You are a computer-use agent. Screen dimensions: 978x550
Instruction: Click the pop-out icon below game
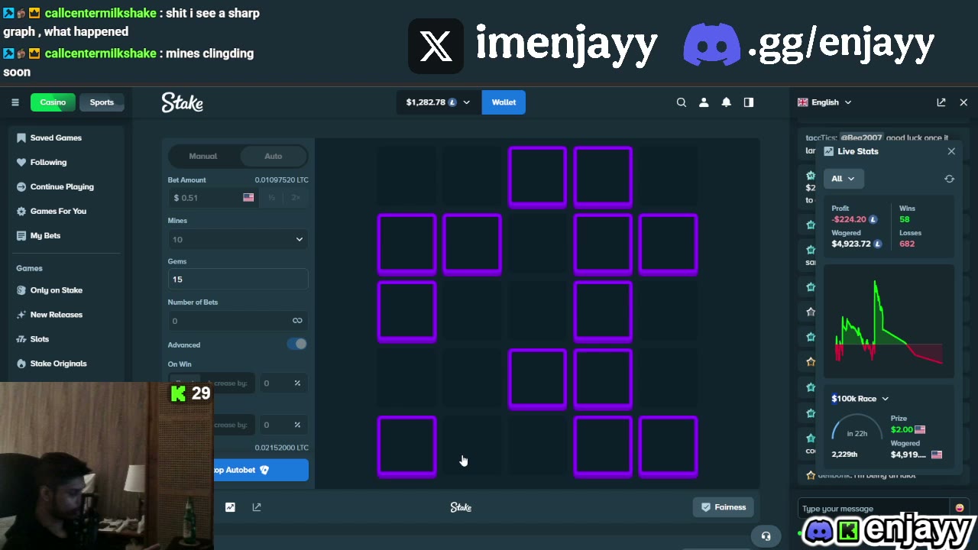(257, 507)
